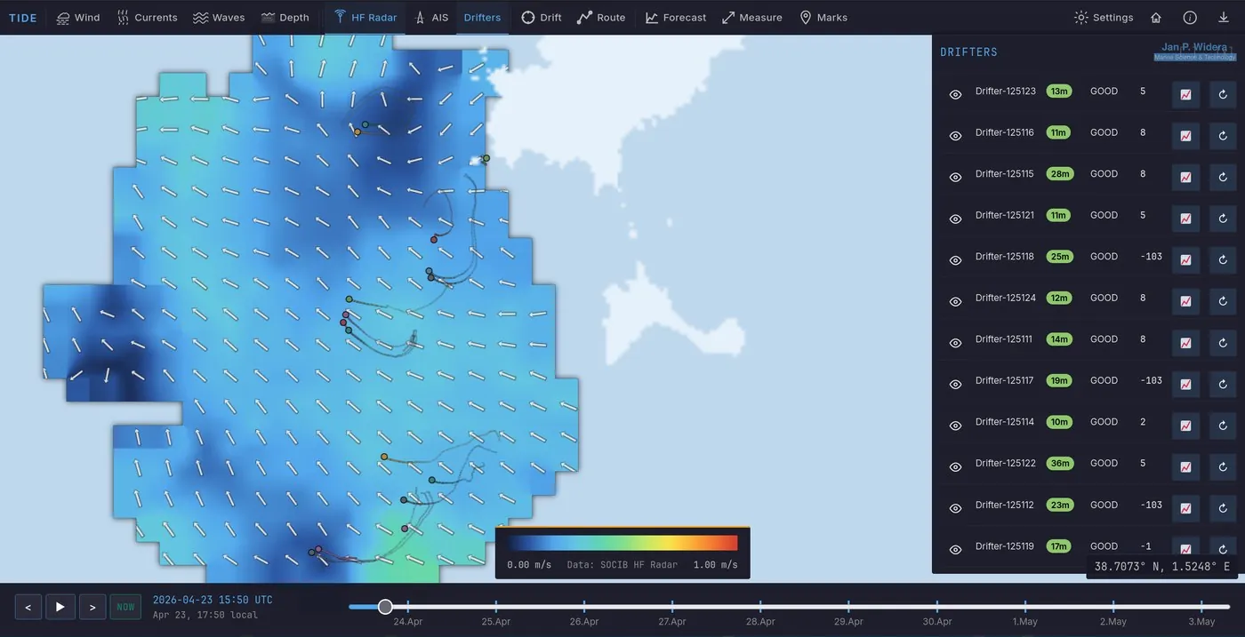Open chart for Drifter-125122
Screen dimensions: 1245x637
click(1185, 467)
